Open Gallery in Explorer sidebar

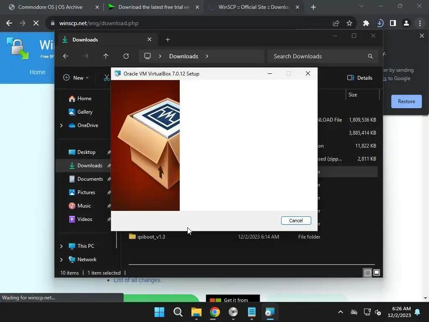point(85,112)
